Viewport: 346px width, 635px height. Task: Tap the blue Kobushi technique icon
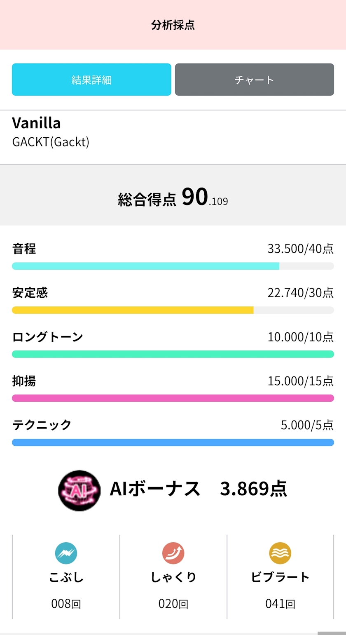(66, 553)
